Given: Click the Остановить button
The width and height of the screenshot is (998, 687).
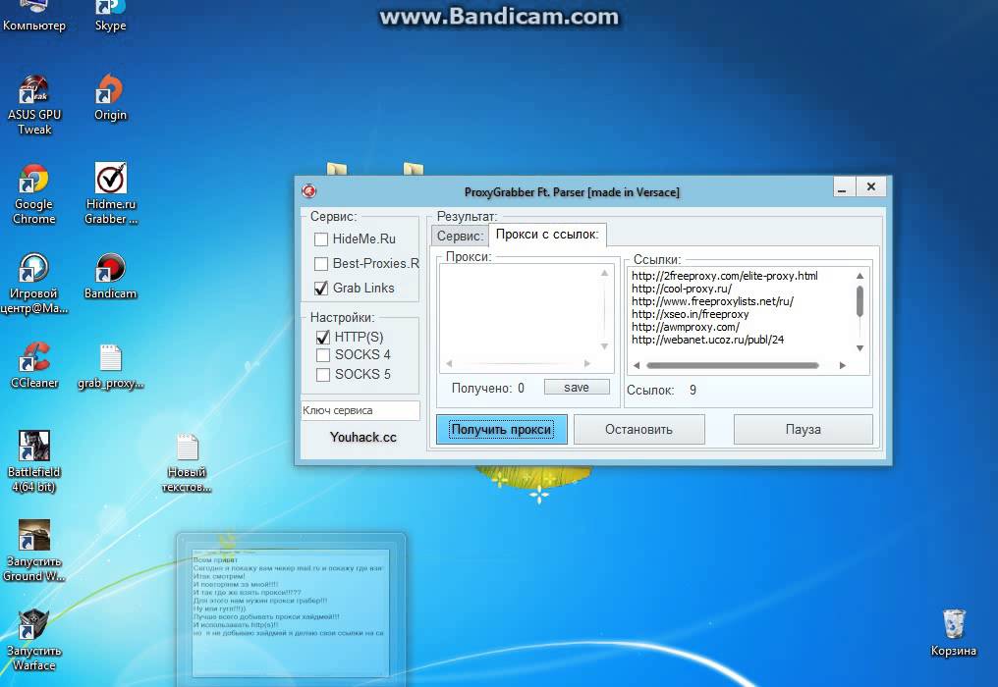Looking at the screenshot, I should pos(639,430).
